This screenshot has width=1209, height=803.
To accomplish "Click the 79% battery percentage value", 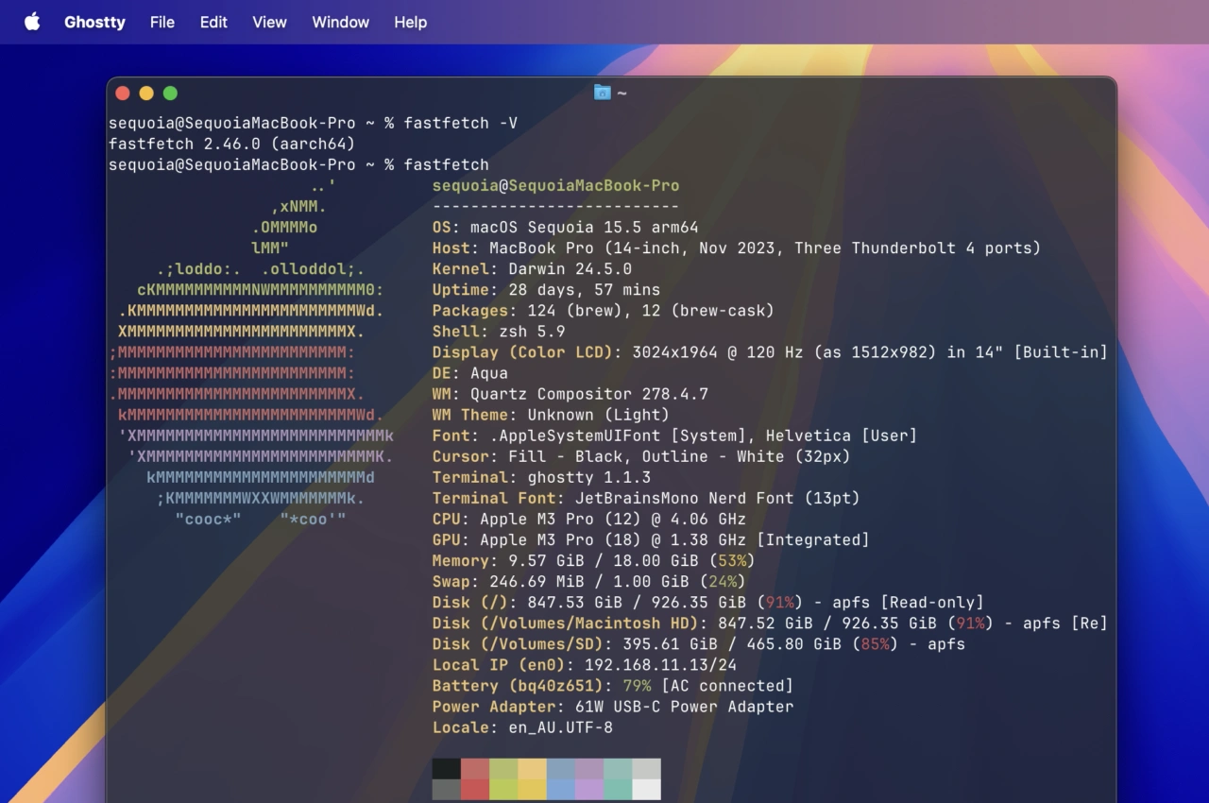I will pyautogui.click(x=637, y=686).
